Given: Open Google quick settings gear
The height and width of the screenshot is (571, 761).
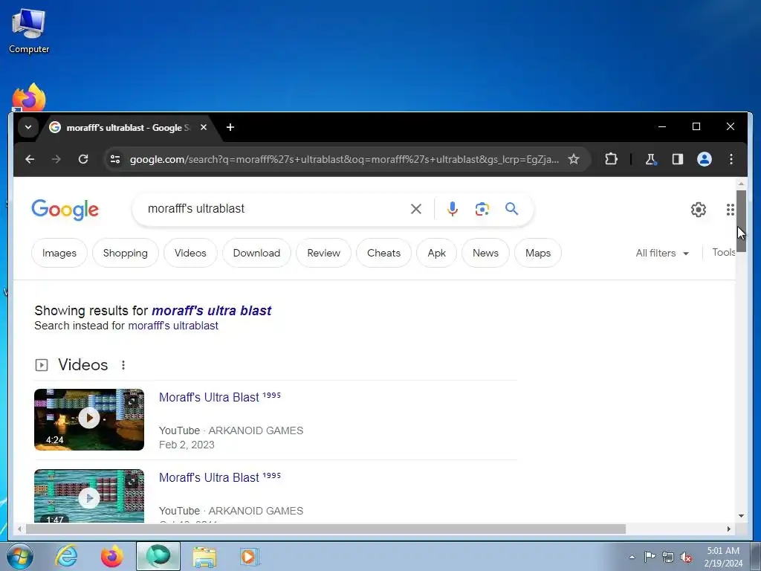Looking at the screenshot, I should click(699, 210).
